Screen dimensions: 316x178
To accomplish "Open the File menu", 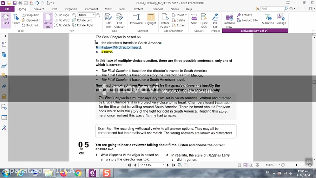I will [x=7, y=9].
